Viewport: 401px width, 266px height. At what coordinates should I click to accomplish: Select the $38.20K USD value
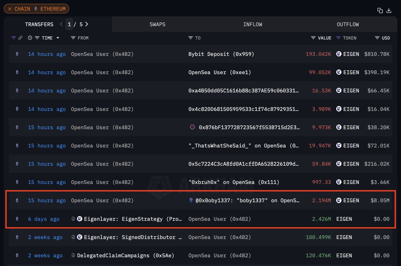tap(378, 127)
